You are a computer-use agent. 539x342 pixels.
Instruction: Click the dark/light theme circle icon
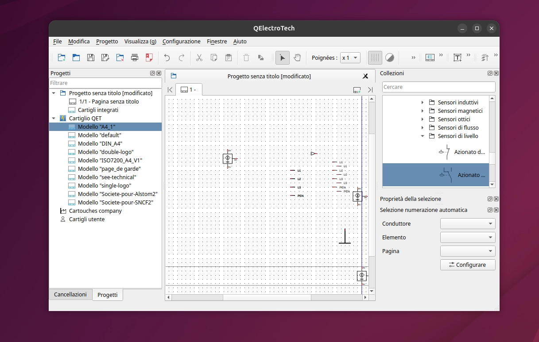390,58
